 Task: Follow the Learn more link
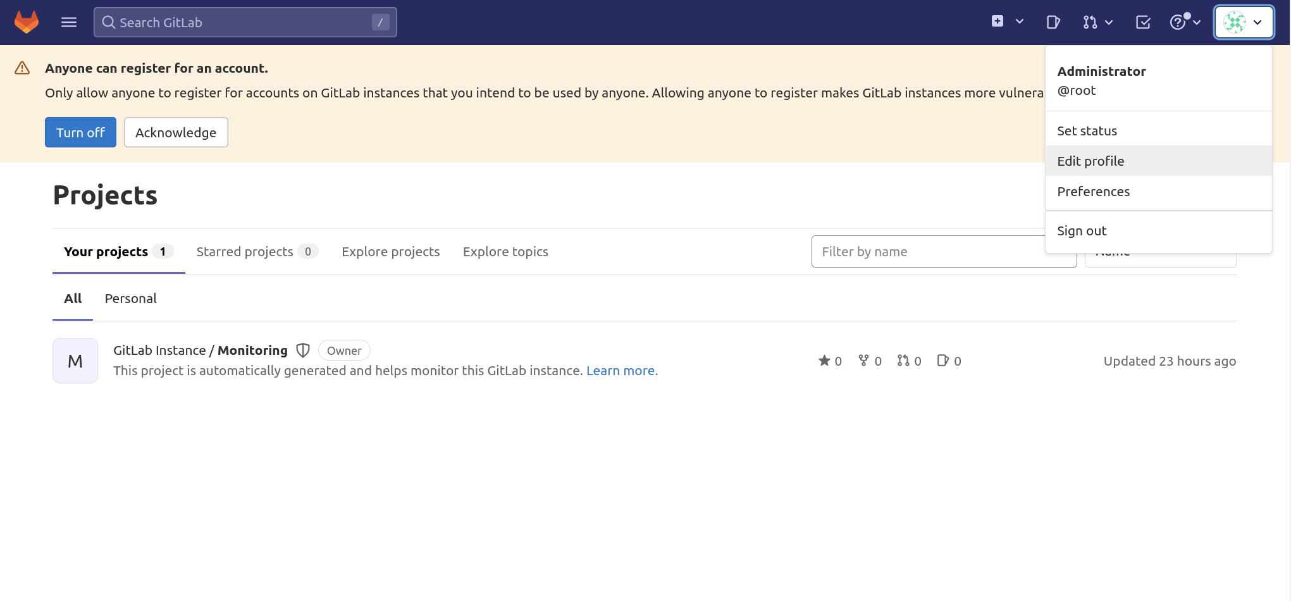pos(620,371)
